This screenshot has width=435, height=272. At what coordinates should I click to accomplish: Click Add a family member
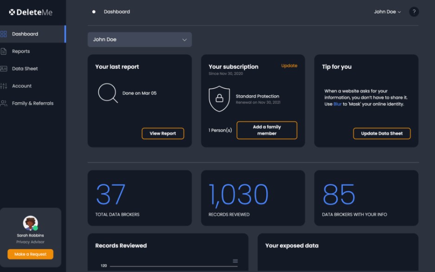click(267, 130)
